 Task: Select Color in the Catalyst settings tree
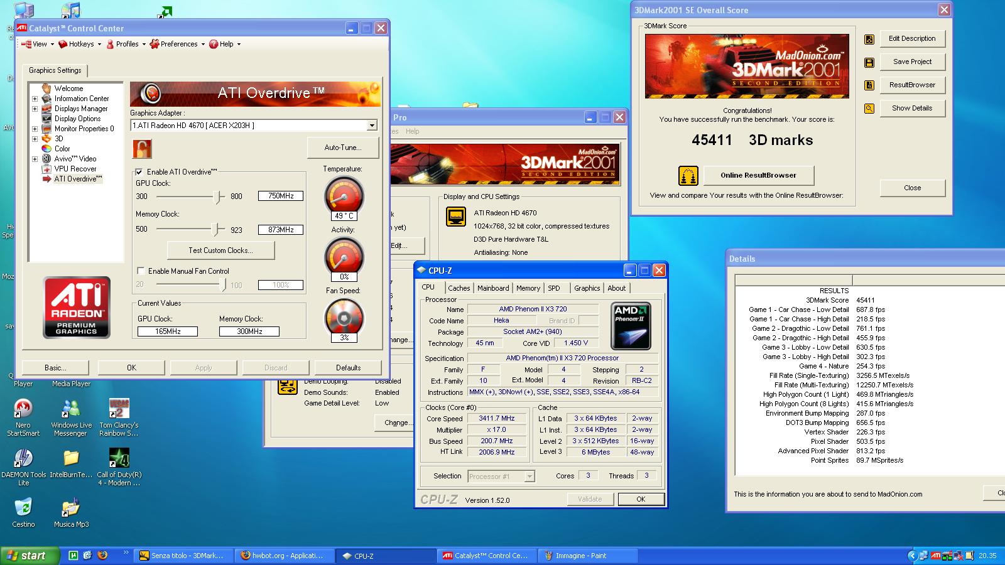62,149
